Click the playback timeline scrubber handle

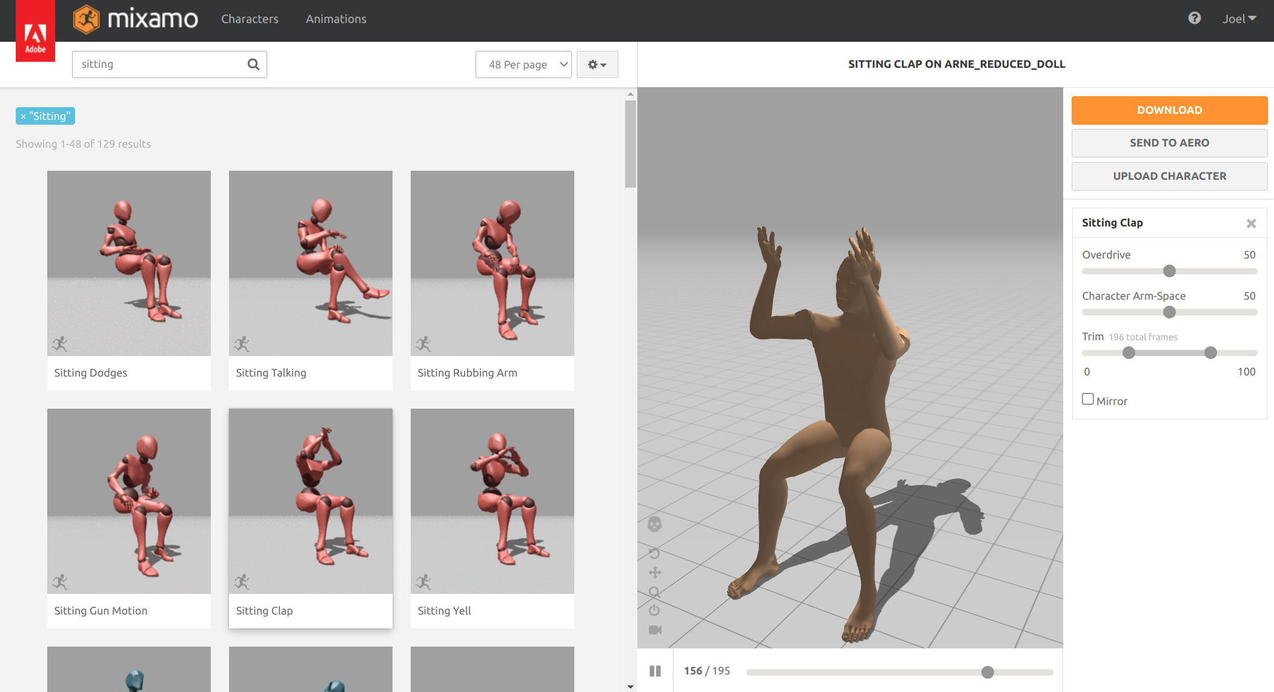(987, 672)
